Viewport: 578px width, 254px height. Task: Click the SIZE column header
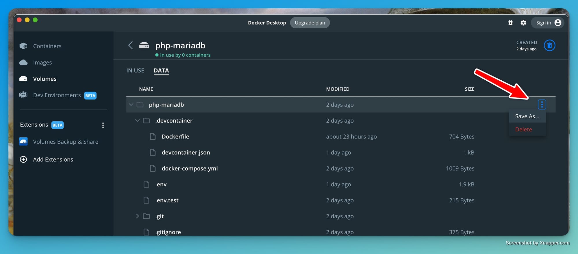(470, 89)
